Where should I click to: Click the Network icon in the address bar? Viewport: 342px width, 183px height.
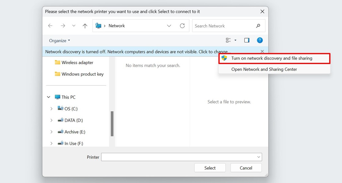pyautogui.click(x=98, y=26)
